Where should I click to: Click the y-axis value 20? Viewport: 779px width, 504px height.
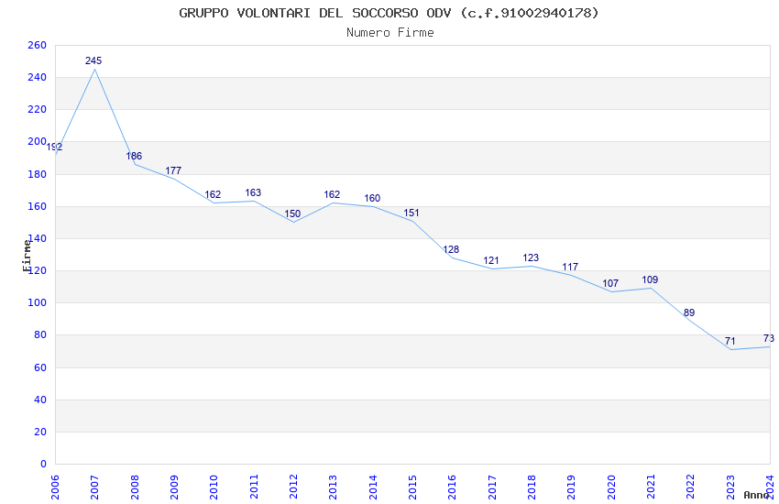(x=40, y=432)
